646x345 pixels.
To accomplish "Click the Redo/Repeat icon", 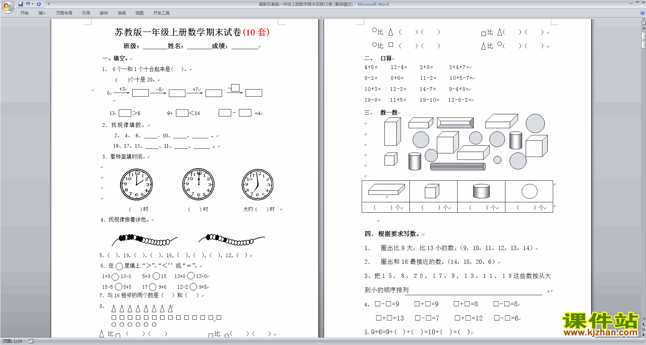I will pos(39,4).
